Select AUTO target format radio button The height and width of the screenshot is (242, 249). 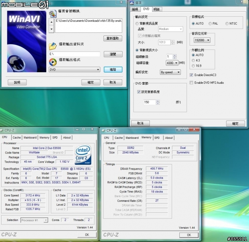tap(193, 23)
